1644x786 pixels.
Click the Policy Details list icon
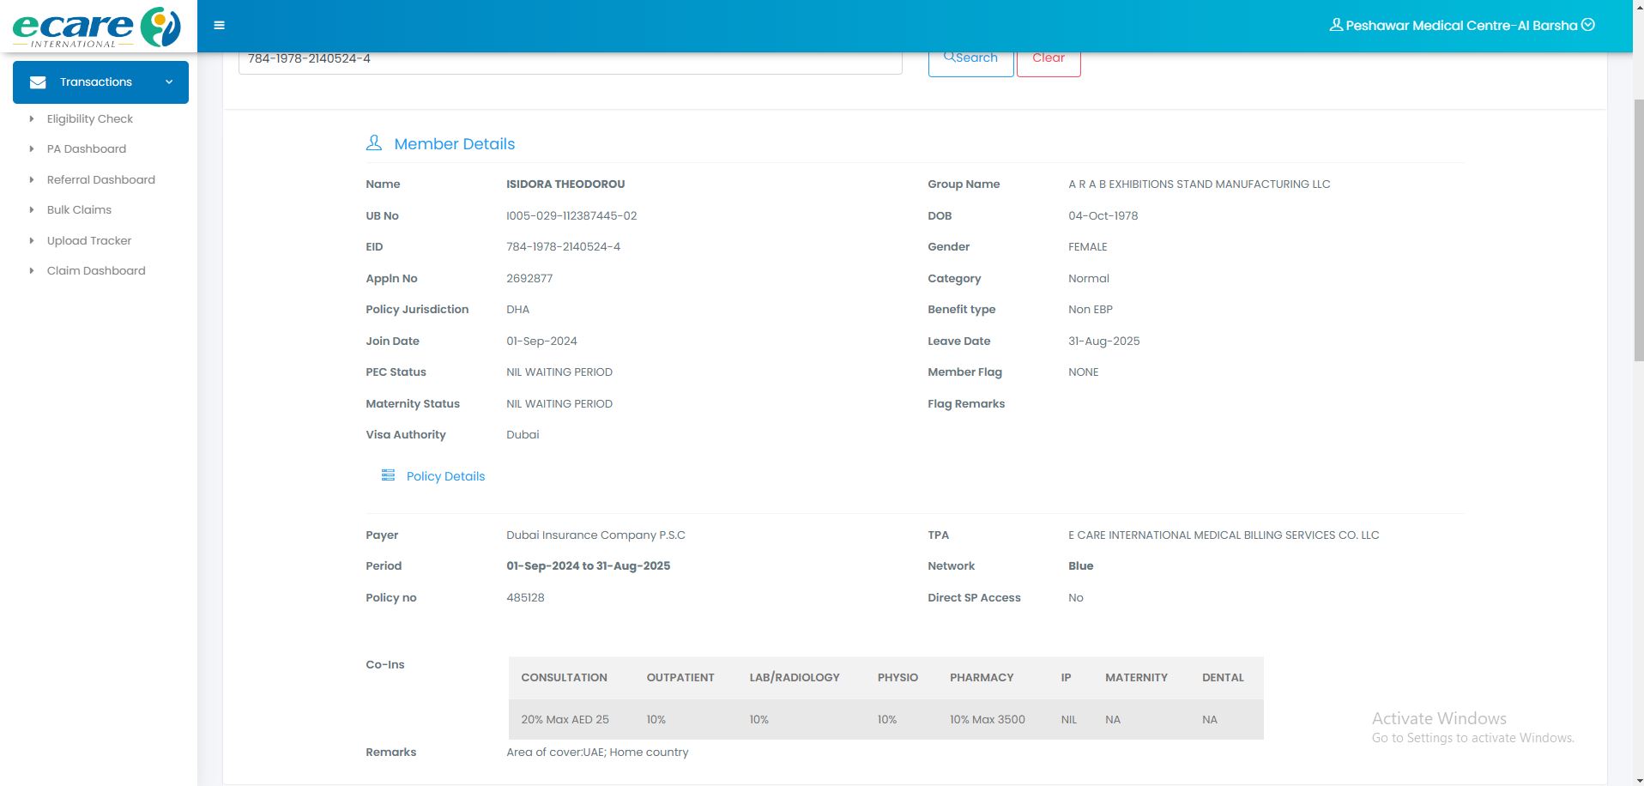pyautogui.click(x=388, y=475)
